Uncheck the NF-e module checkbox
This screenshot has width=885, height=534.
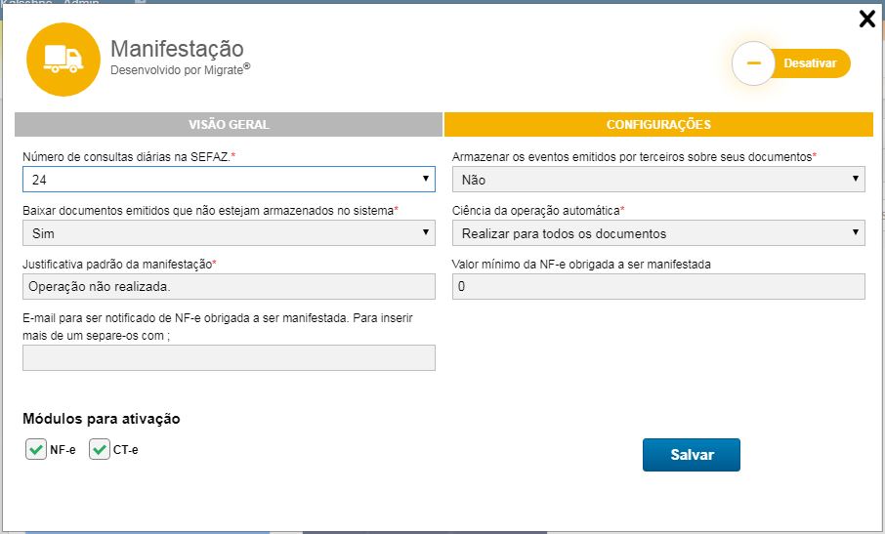[36, 449]
